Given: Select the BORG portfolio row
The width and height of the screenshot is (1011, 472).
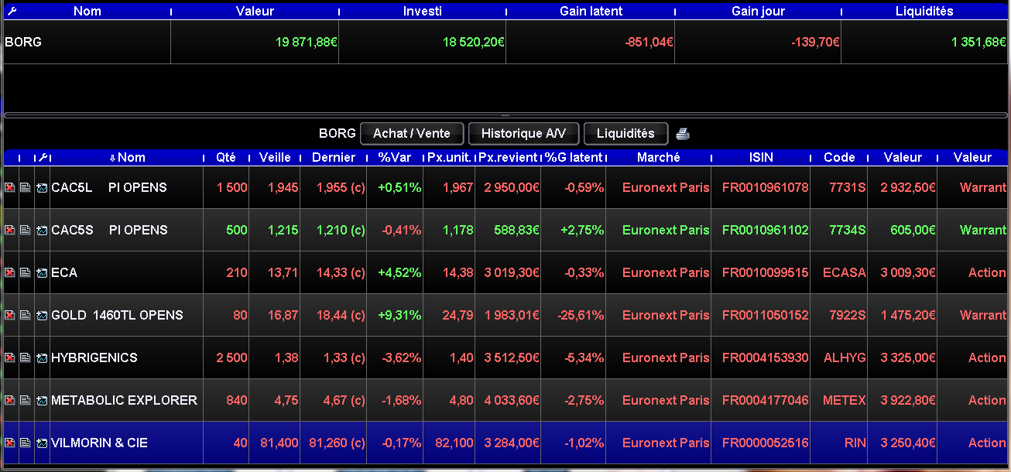Looking at the screenshot, I should (x=505, y=42).
